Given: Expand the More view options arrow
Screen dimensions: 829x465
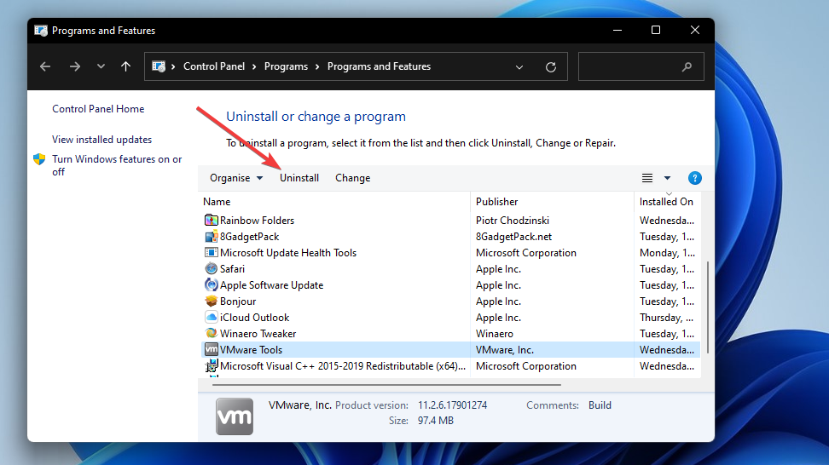Looking at the screenshot, I should [x=667, y=178].
